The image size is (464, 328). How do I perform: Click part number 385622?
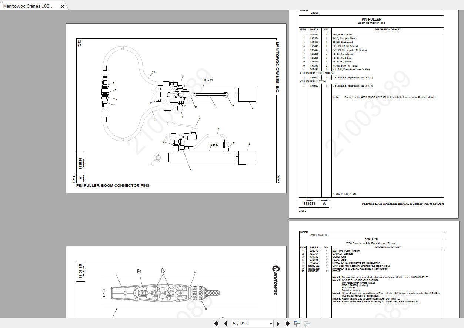[x=314, y=86]
